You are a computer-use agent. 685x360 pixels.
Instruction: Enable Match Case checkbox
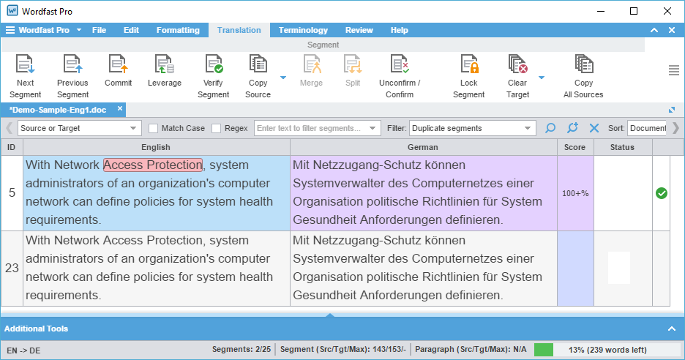tap(153, 128)
